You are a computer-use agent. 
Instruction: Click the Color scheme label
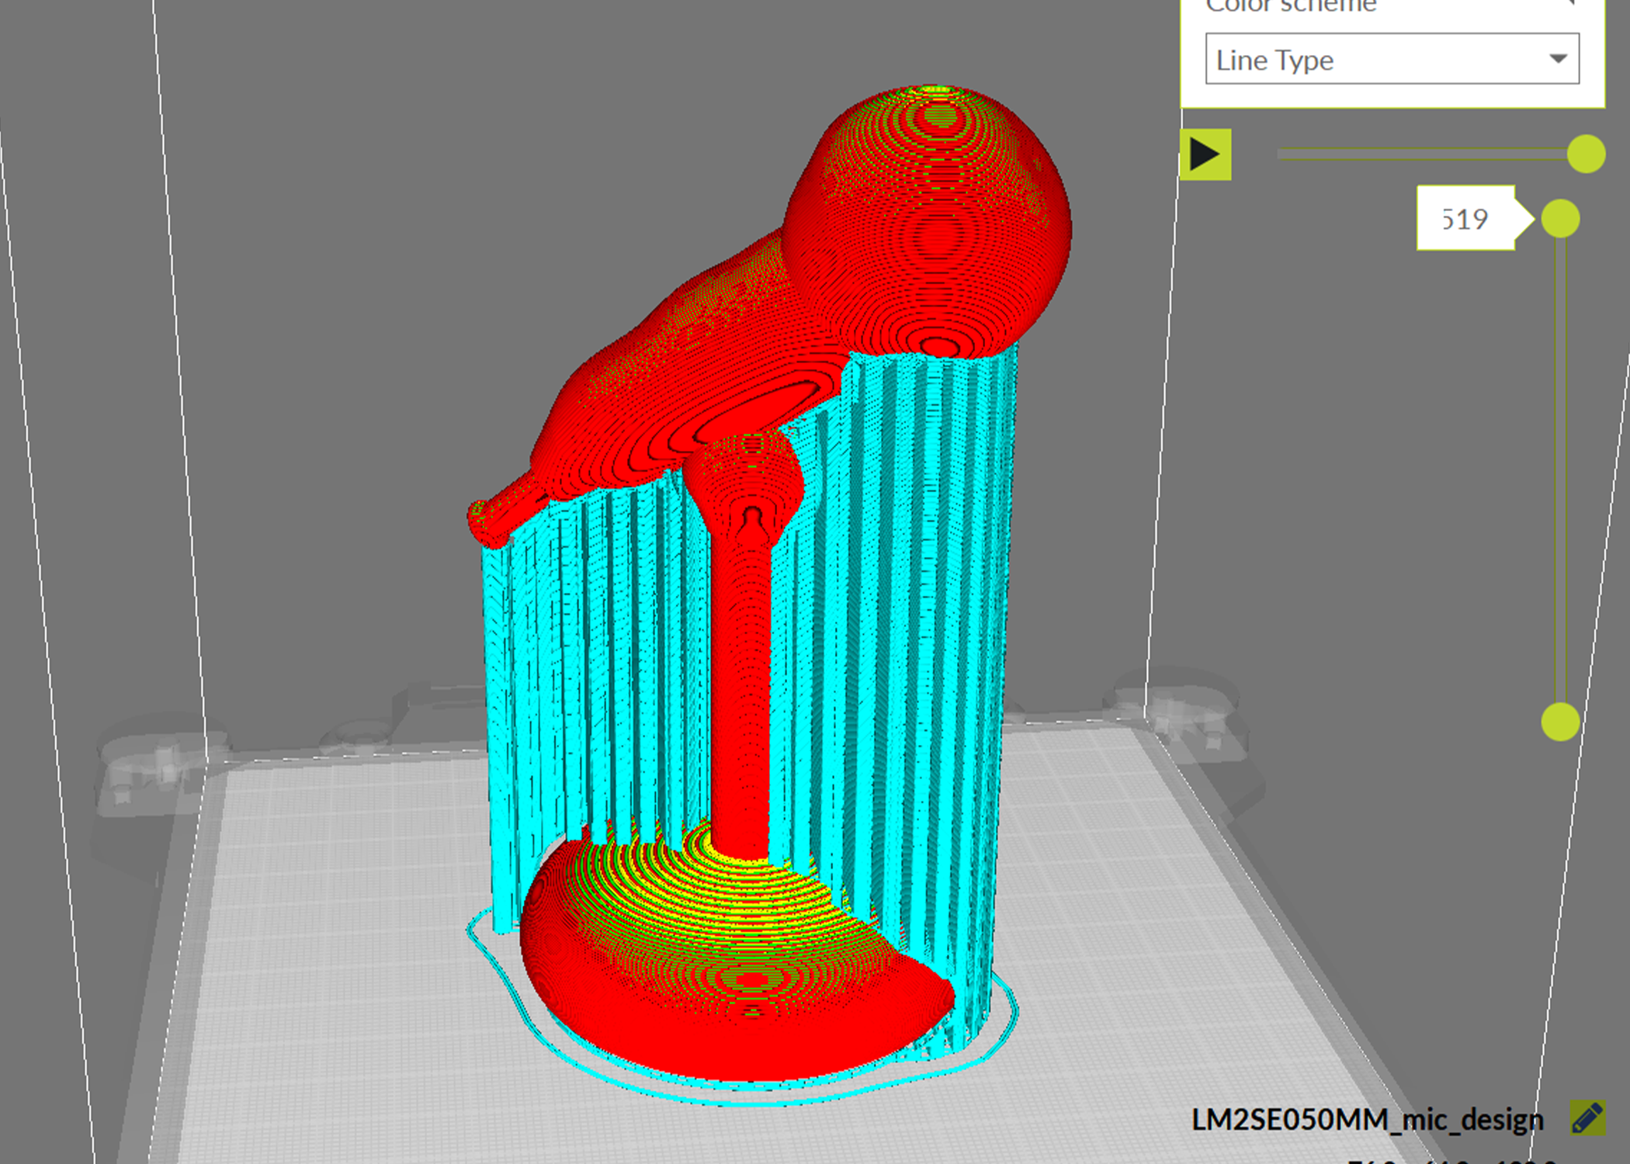coord(1290,6)
